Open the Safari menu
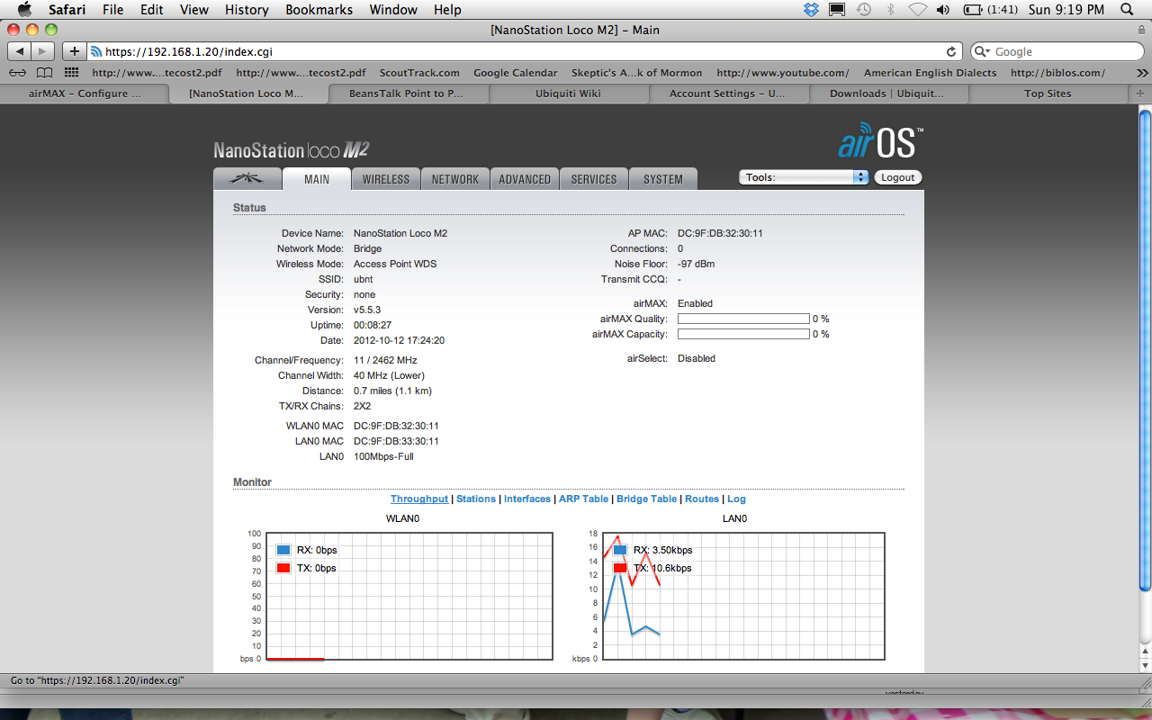Image resolution: width=1152 pixels, height=720 pixels. (x=67, y=10)
